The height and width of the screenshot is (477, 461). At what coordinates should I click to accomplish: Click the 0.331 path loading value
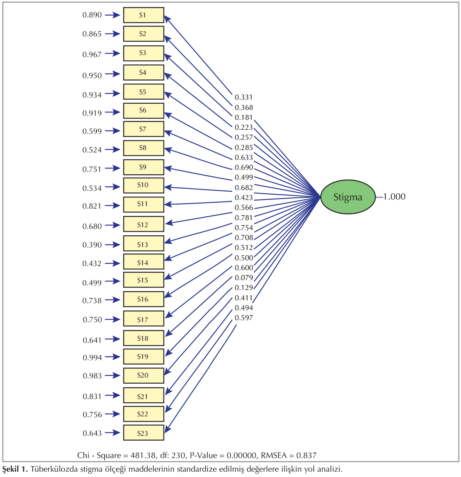[244, 97]
